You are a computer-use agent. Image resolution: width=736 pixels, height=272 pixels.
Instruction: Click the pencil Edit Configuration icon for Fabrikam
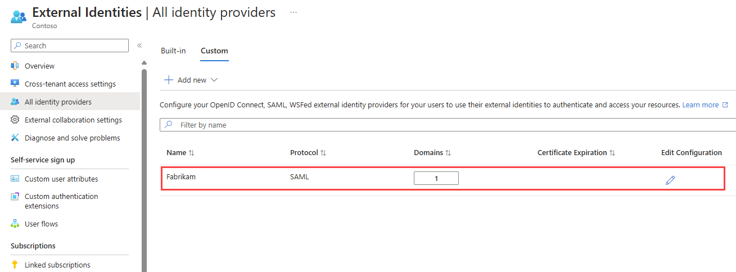670,180
